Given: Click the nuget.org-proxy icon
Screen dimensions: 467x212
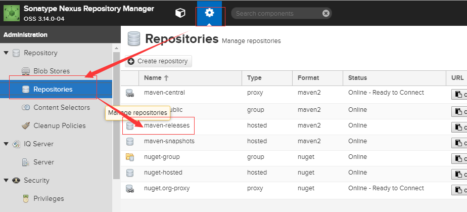Looking at the screenshot, I should pyautogui.click(x=130, y=189).
